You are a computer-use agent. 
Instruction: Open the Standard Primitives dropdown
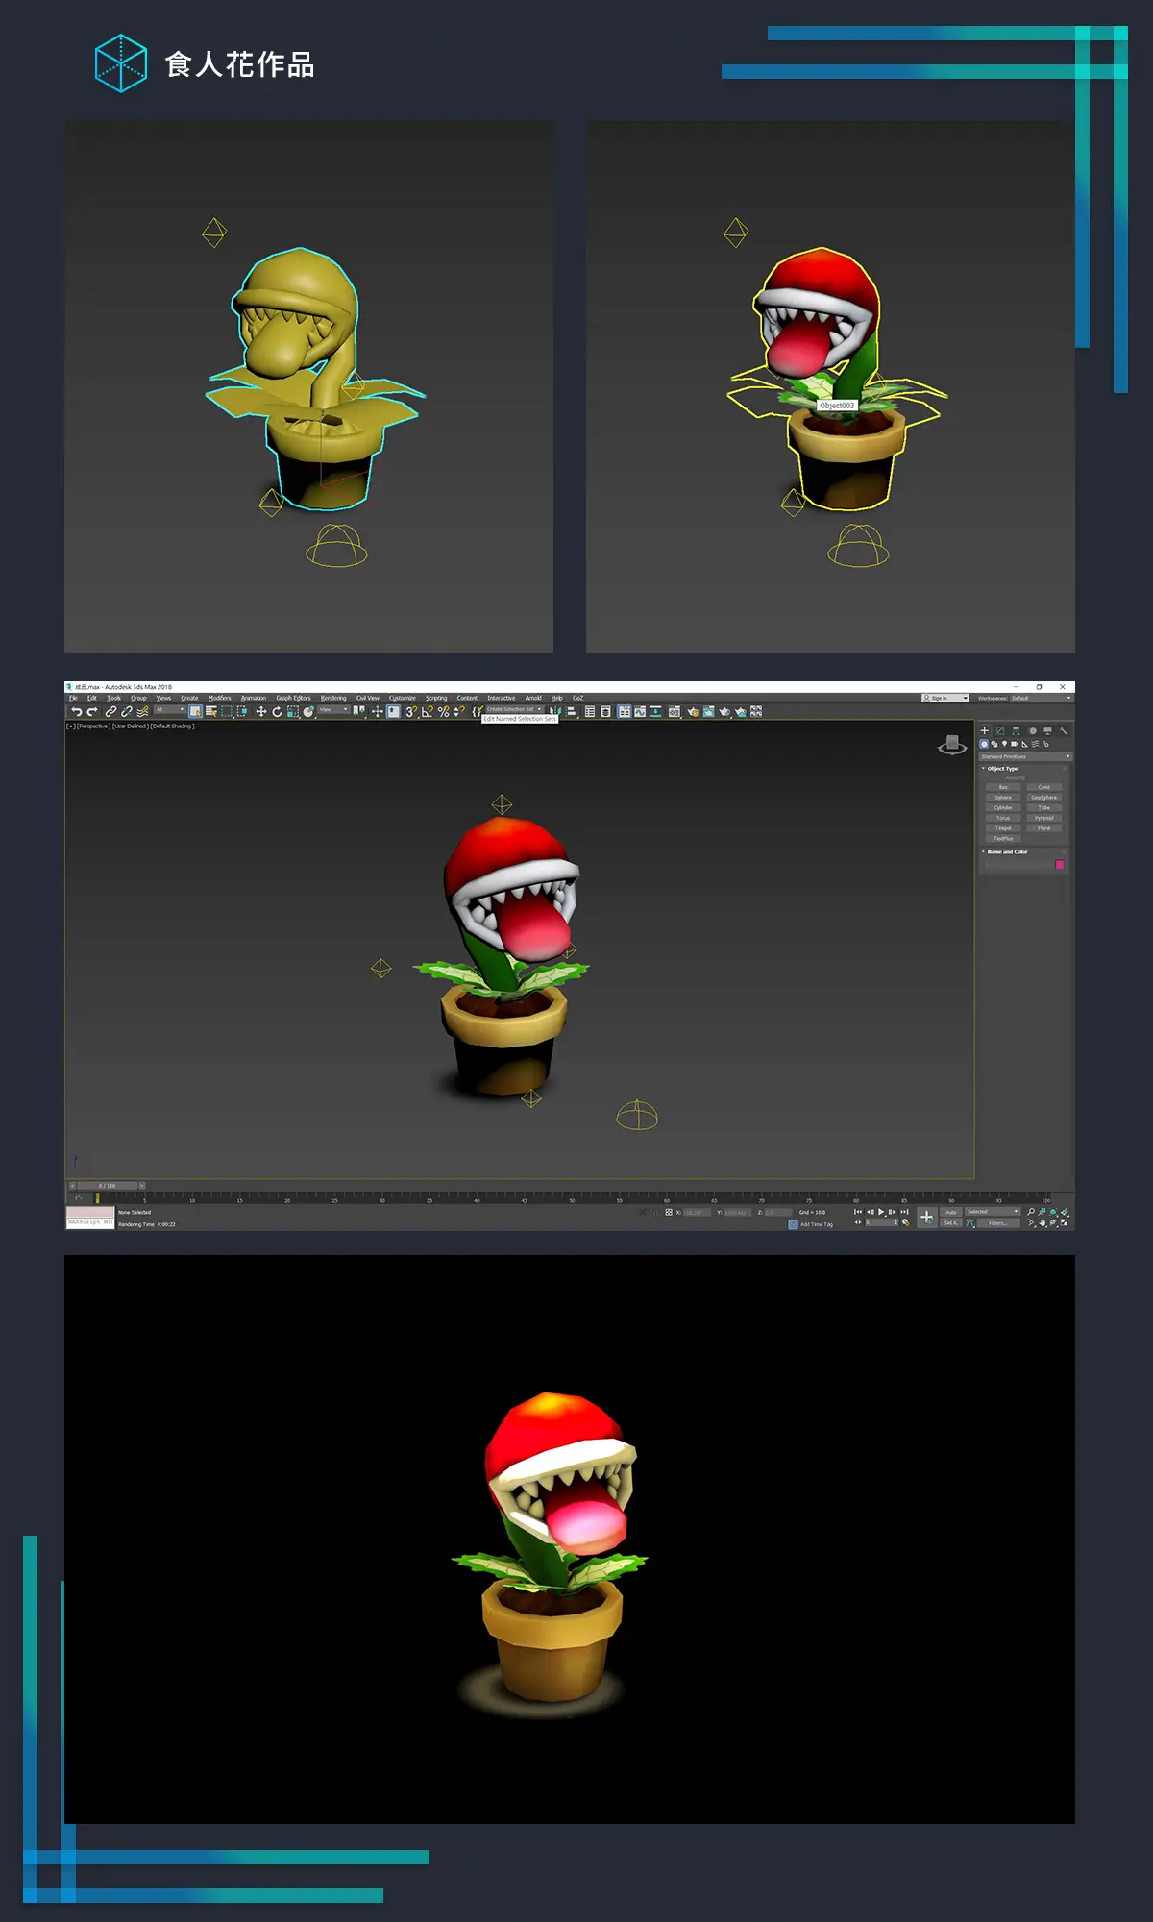(x=1025, y=757)
